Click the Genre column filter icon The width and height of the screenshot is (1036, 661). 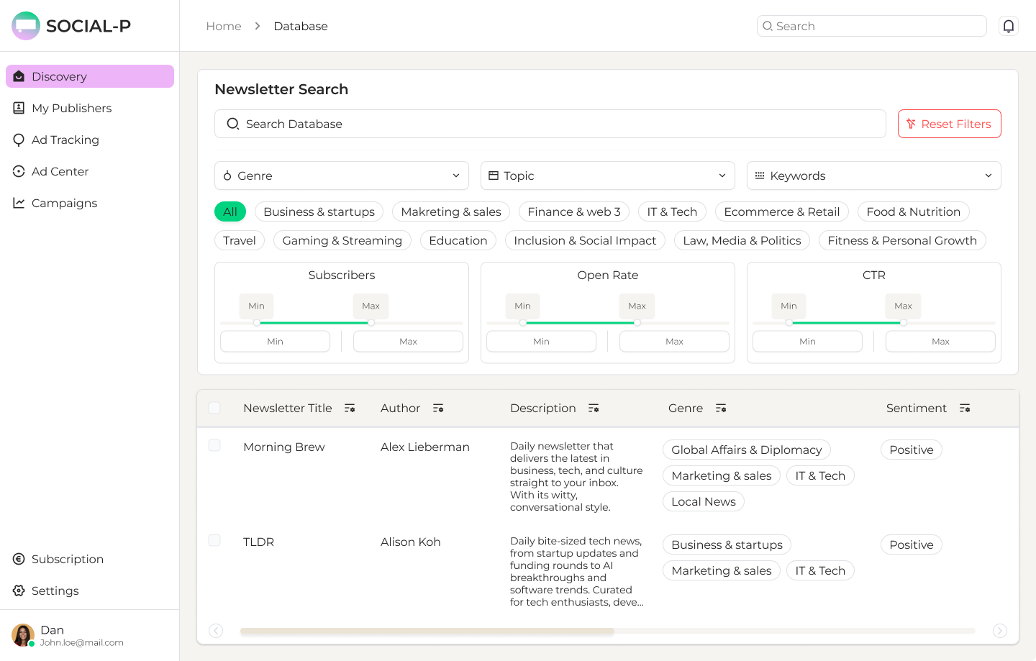pos(721,408)
